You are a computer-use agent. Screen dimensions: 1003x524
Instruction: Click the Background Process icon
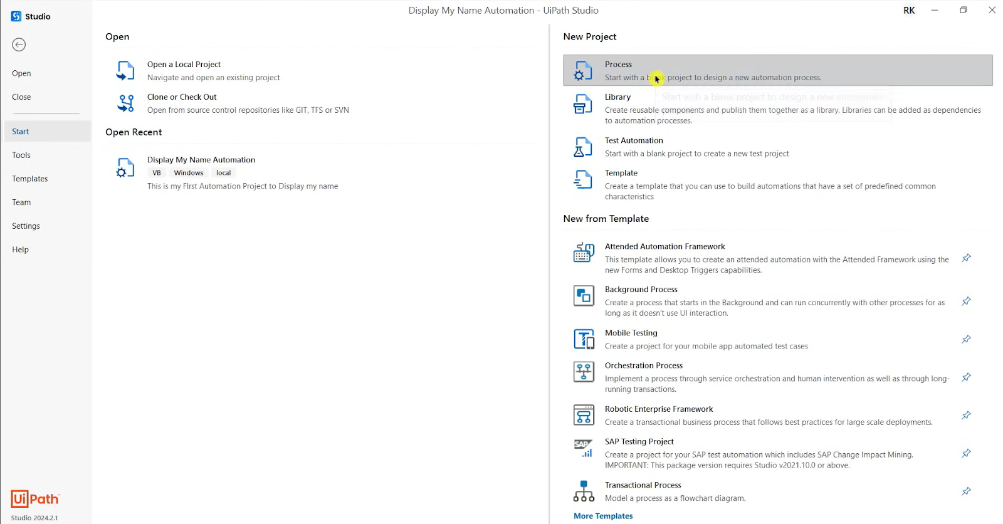point(584,295)
